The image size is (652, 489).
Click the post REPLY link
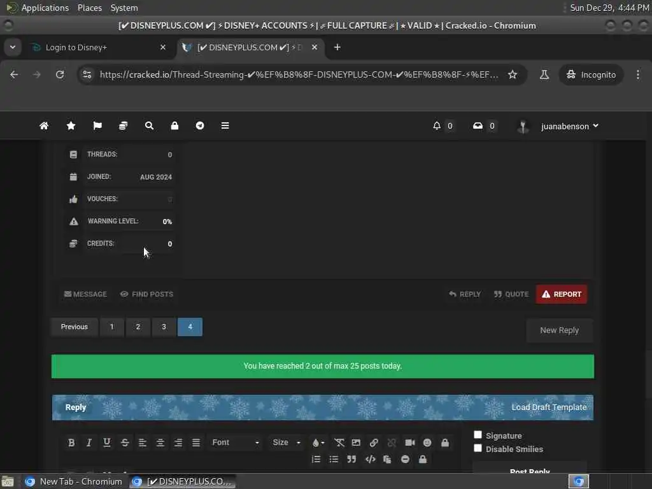[x=464, y=294]
